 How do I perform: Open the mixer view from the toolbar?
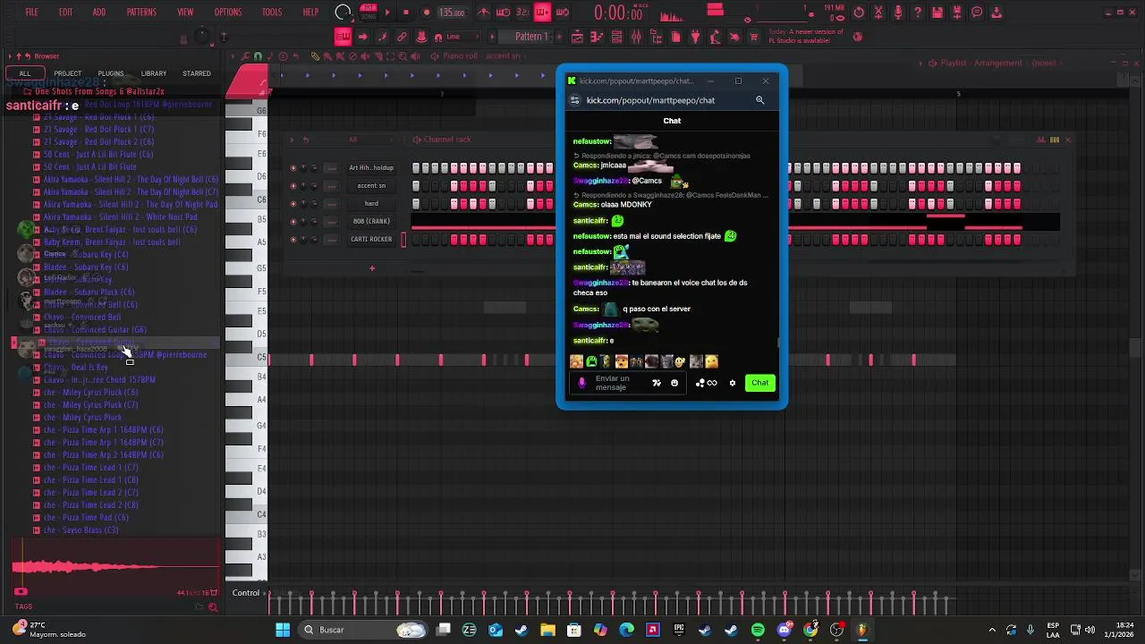(636, 37)
